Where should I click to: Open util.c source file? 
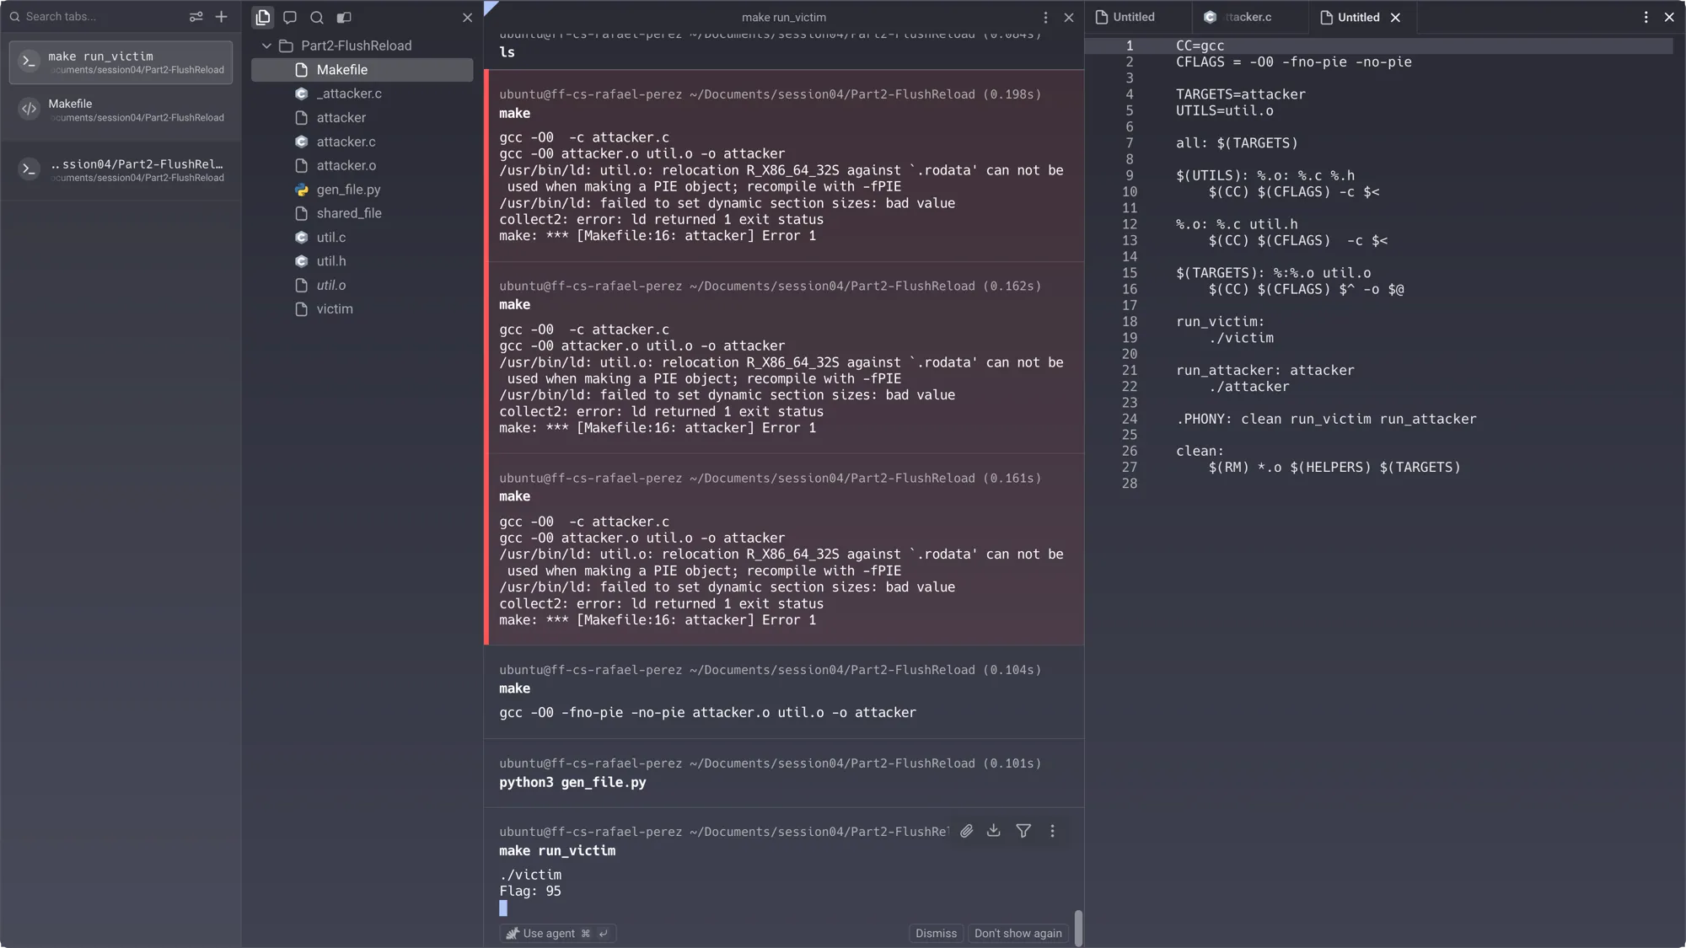coord(362,238)
